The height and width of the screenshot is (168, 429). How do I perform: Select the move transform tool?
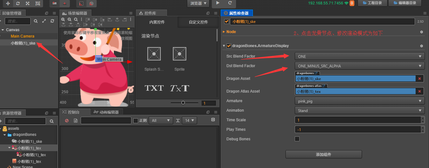pyautogui.click(x=8, y=3)
